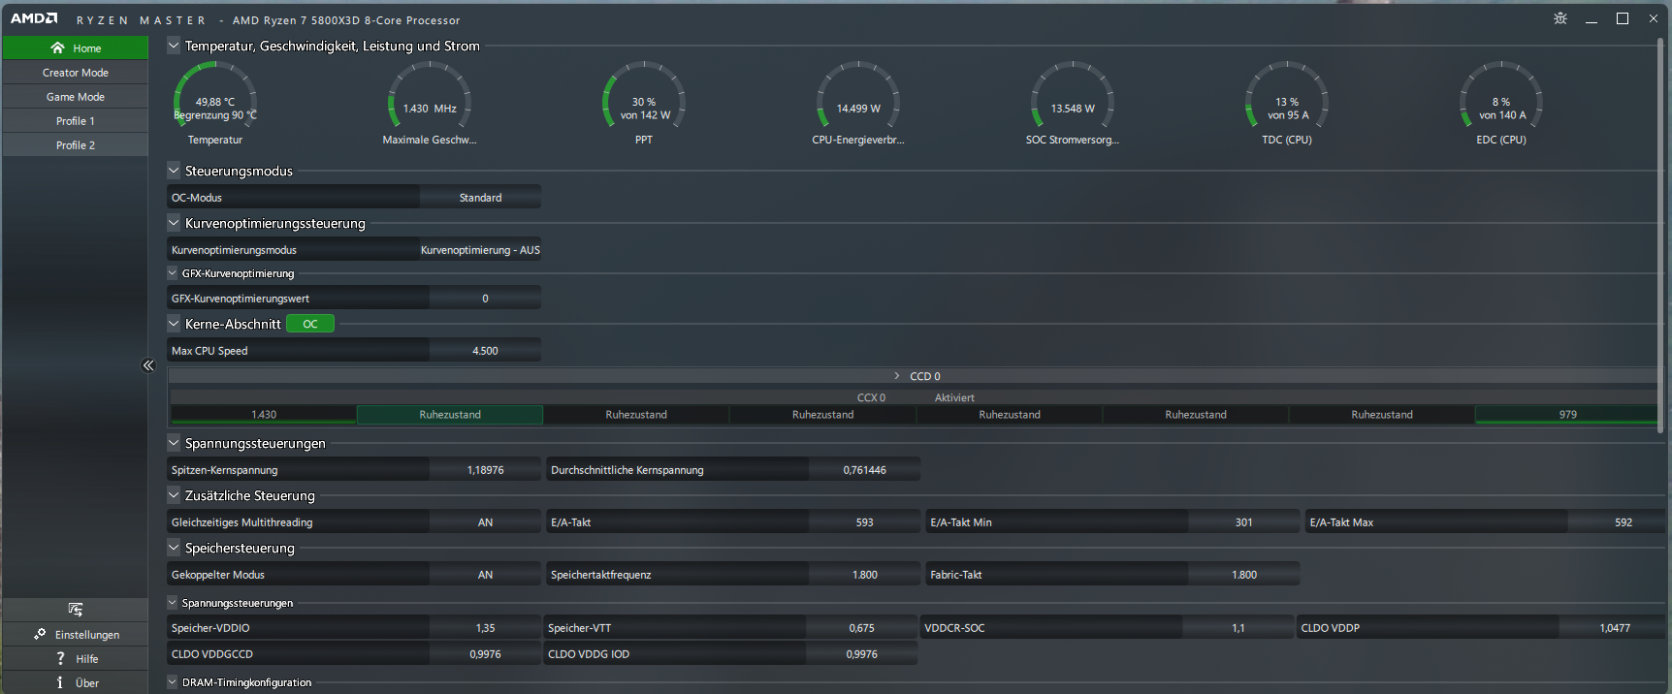1672x694 pixels.
Task: Collapse the Steuerungsmodus section
Action: click(x=174, y=170)
